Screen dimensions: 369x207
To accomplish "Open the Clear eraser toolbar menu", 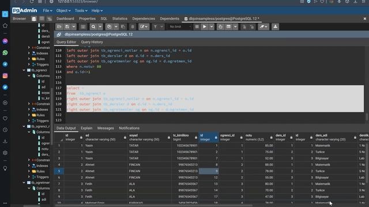I will click(x=263, y=27).
